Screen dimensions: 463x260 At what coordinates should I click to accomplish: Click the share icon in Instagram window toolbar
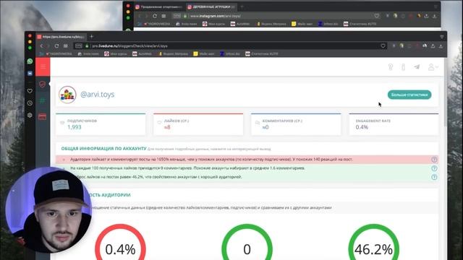(x=426, y=16)
